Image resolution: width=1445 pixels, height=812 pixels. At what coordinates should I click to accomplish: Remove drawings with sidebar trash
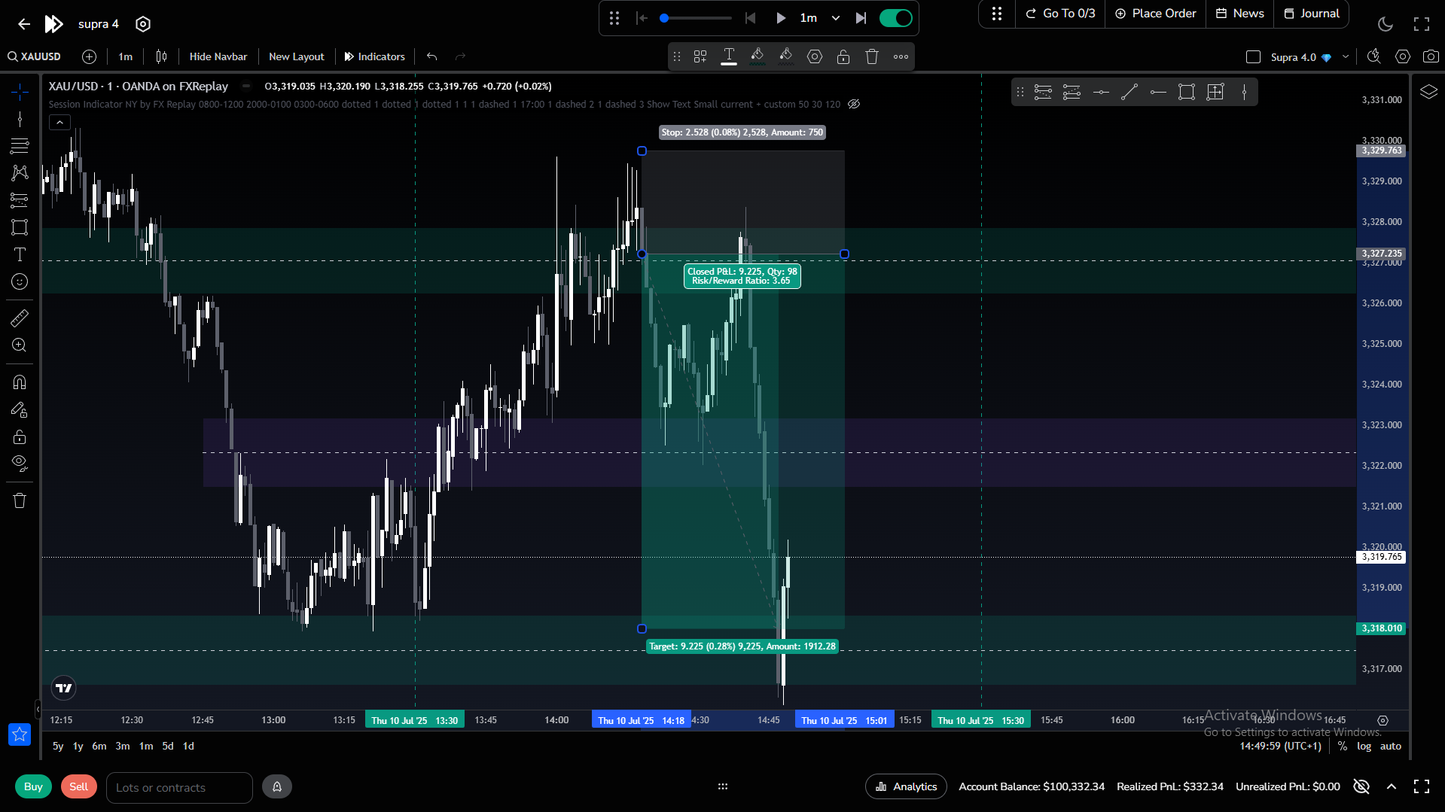[20, 500]
